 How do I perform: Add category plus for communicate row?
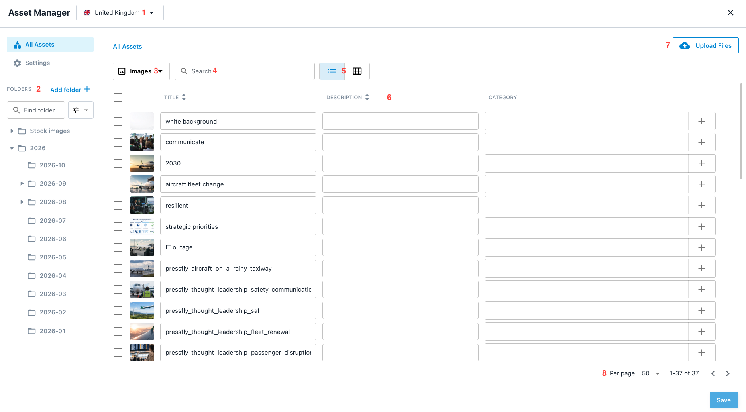tap(701, 142)
